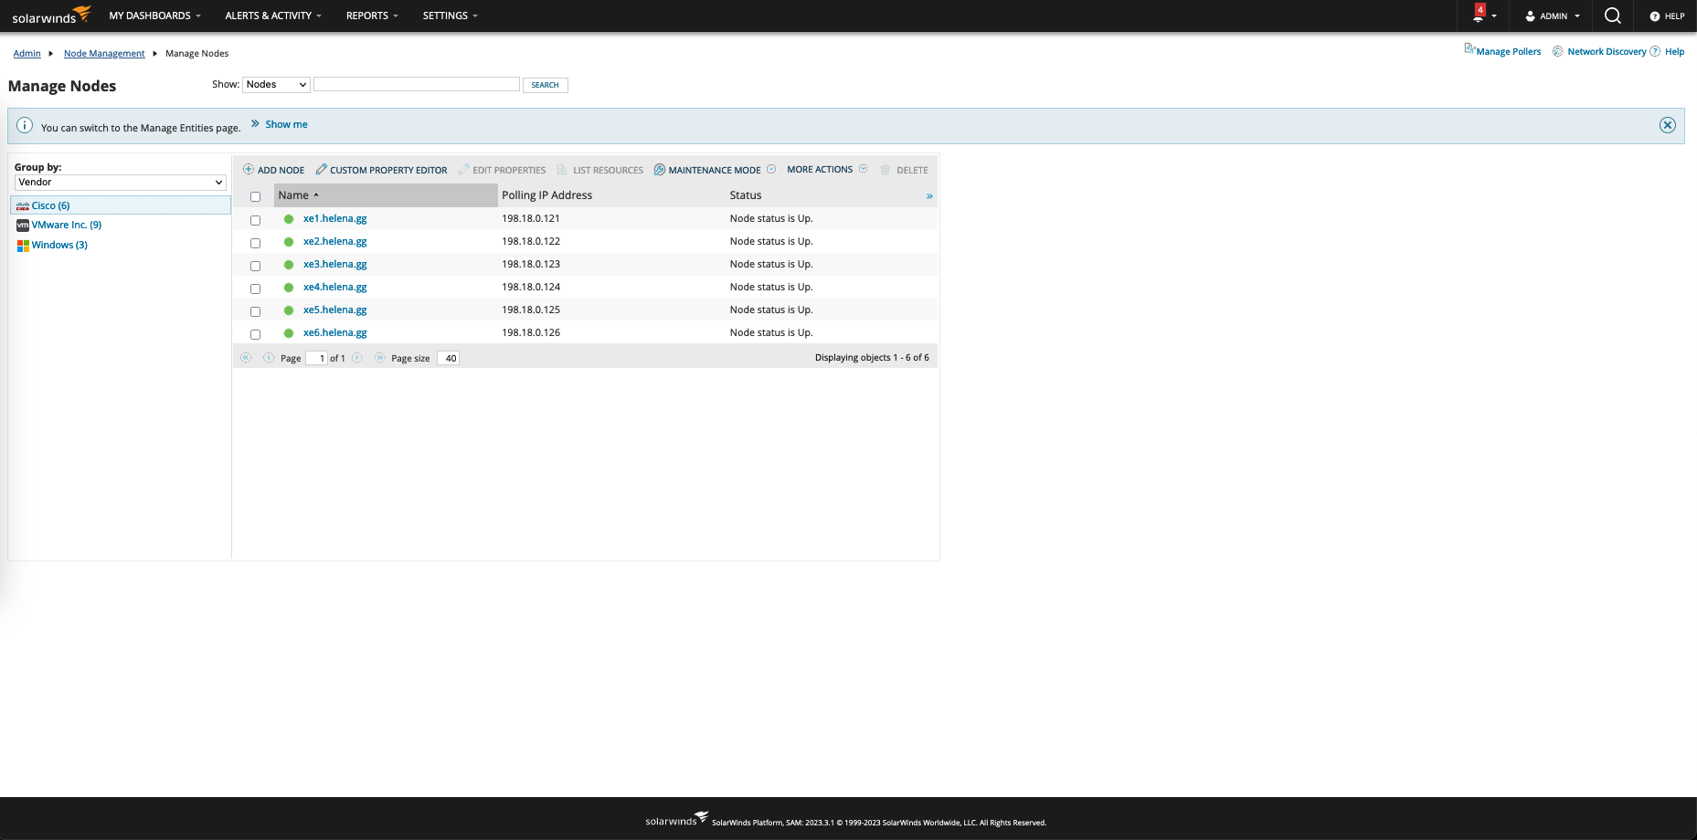Click the Maintenance Mode icon
Image resolution: width=1697 pixels, height=840 pixels.
[x=660, y=170]
